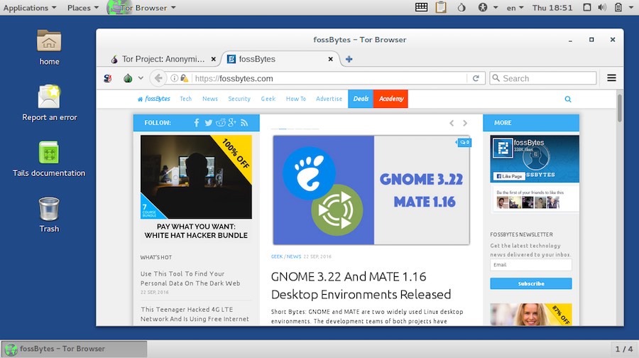Image resolution: width=639 pixels, height=358 pixels.
Task: Close the Tor Project tab
Action: point(213,59)
